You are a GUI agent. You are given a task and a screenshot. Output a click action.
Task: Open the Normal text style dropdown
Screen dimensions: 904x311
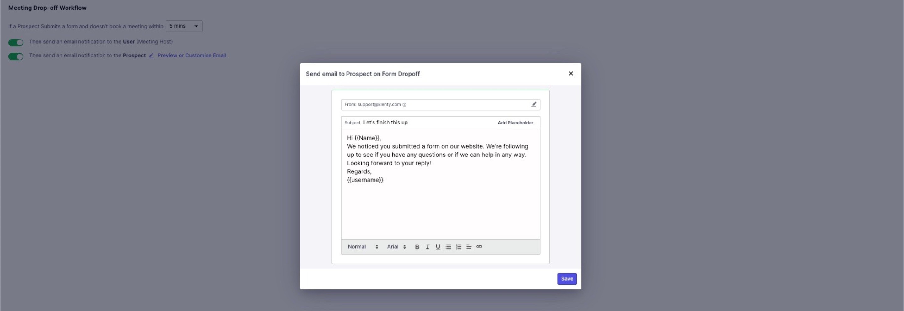(363, 247)
